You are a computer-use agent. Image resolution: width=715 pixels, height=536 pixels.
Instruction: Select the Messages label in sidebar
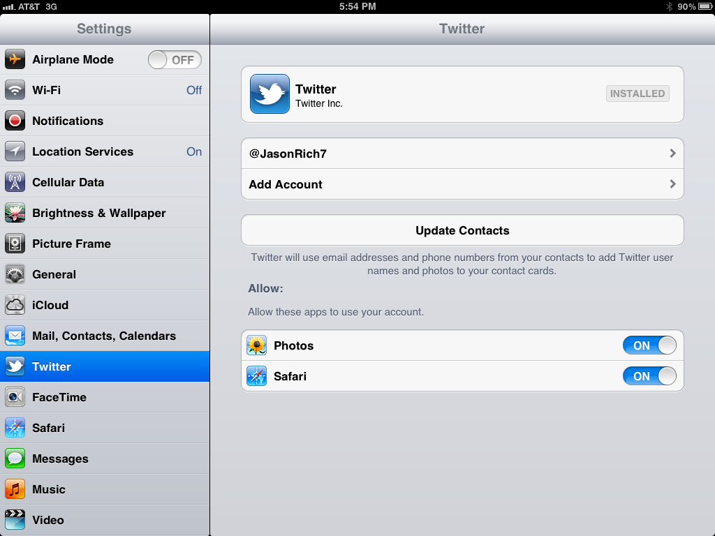tap(60, 459)
